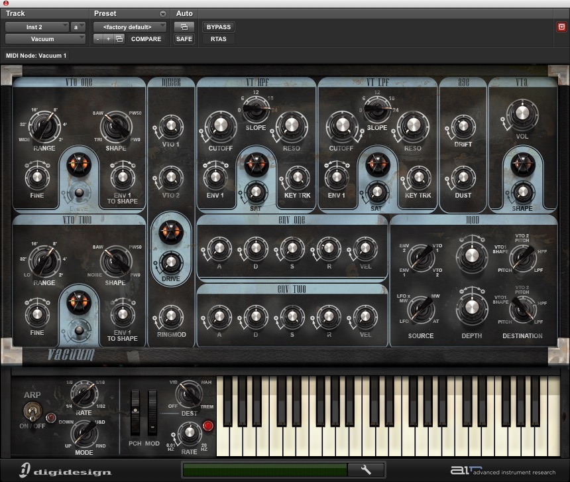Click the digidesign logo
Screen dimensions: 570x482
tap(66, 470)
